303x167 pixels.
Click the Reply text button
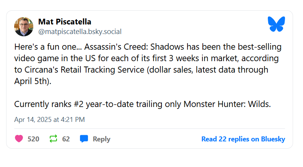coord(101,139)
